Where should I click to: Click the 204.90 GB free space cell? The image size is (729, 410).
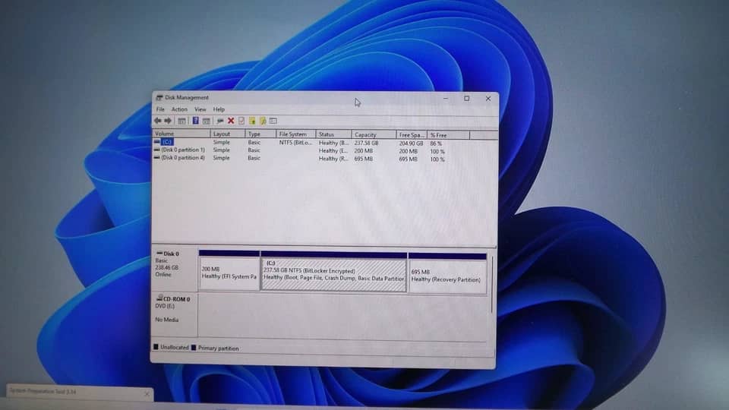411,143
